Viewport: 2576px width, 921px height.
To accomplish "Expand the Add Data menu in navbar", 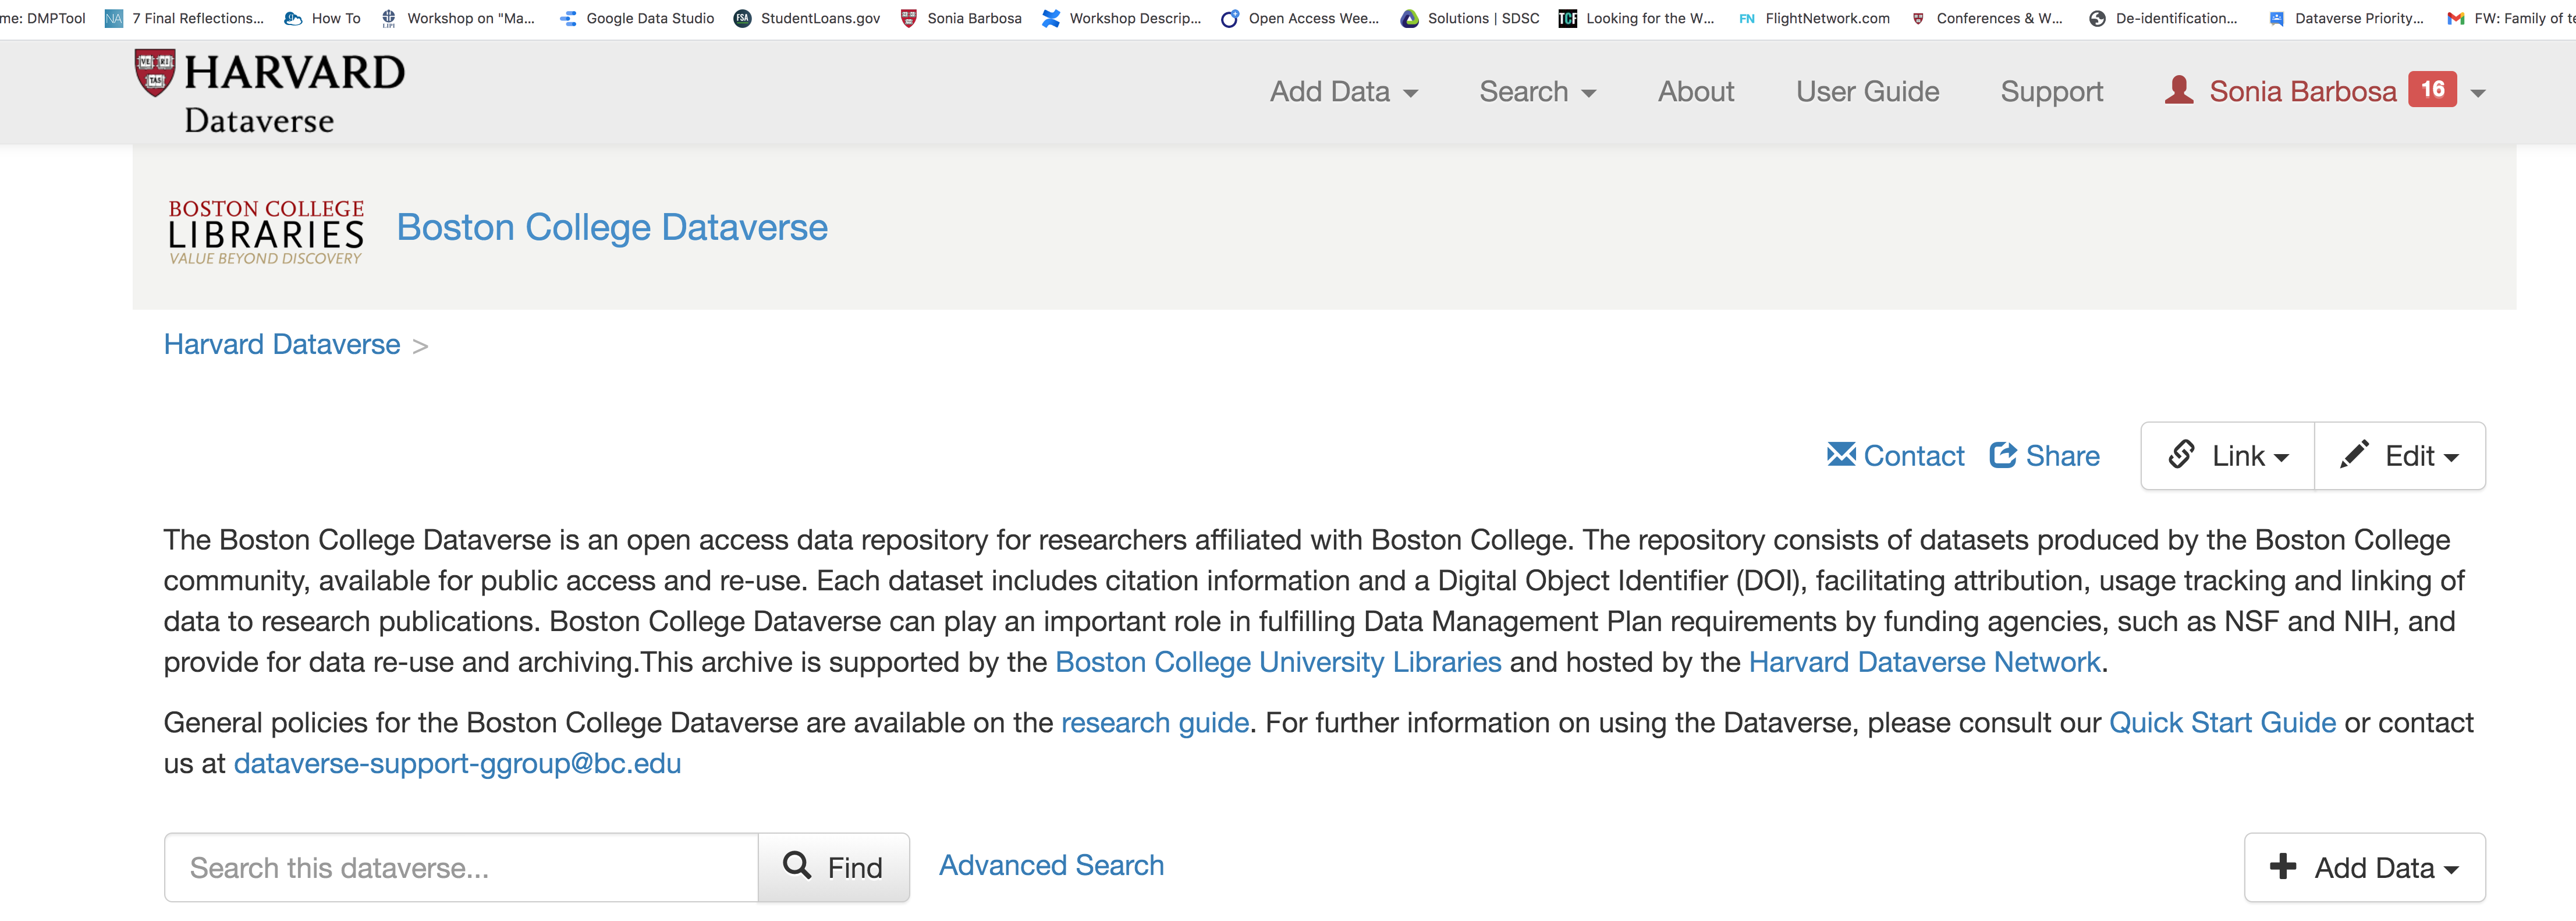I will click(1344, 91).
